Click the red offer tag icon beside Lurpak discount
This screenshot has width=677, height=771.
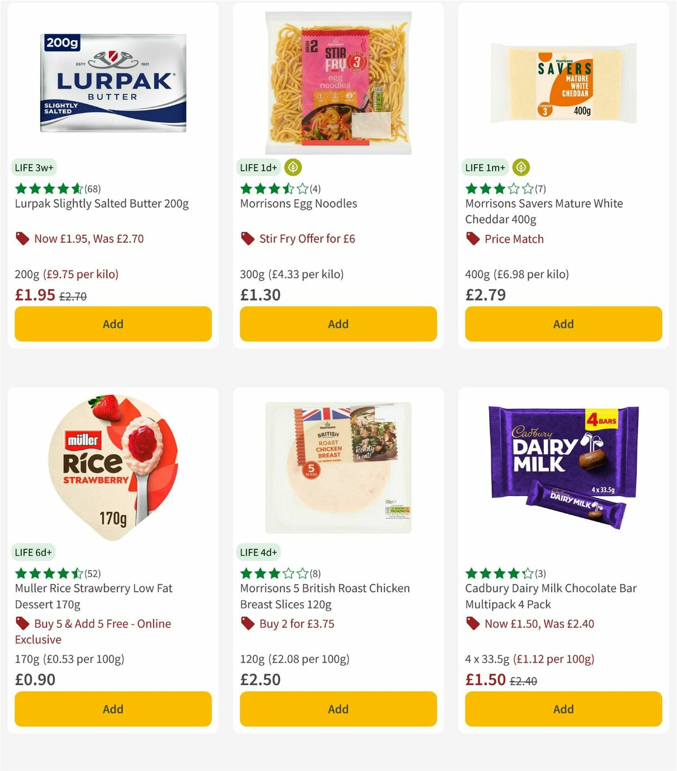tap(22, 238)
